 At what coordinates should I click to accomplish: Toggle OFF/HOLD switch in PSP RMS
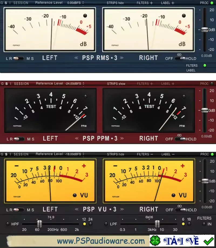[x=180, y=58]
